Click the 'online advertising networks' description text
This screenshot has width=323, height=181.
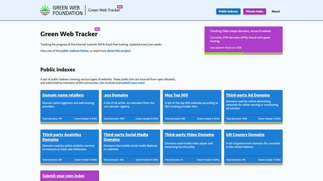pyautogui.click(x=252, y=105)
